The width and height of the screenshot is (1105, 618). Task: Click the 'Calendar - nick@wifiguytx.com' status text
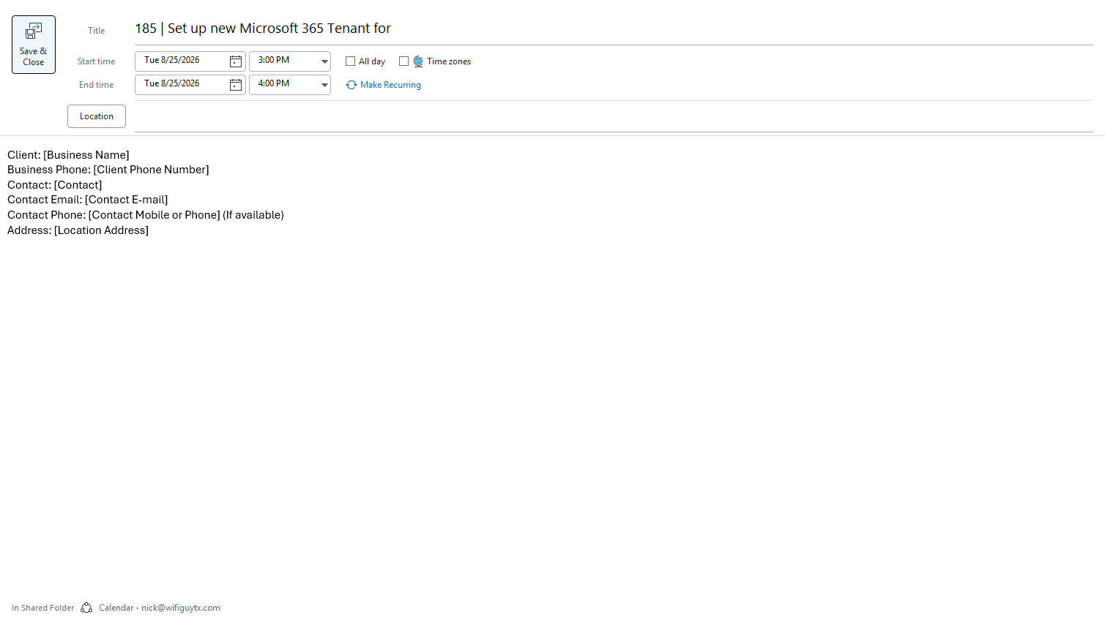click(160, 608)
